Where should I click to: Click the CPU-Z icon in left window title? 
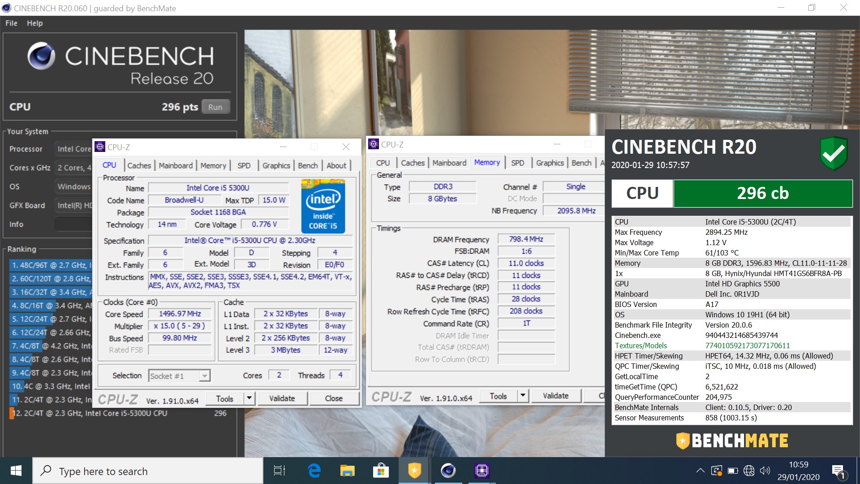pyautogui.click(x=100, y=147)
